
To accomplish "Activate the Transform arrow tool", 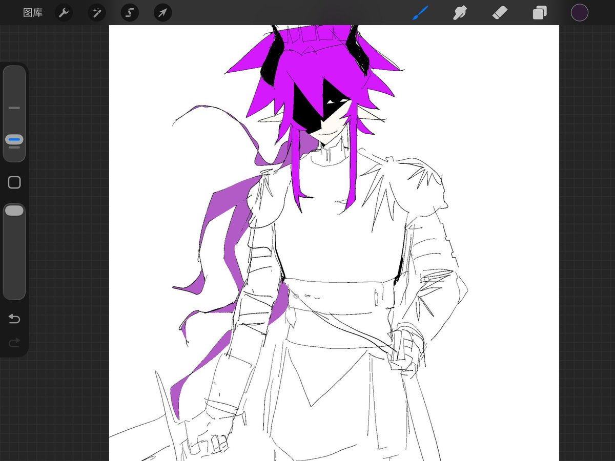I will point(162,13).
